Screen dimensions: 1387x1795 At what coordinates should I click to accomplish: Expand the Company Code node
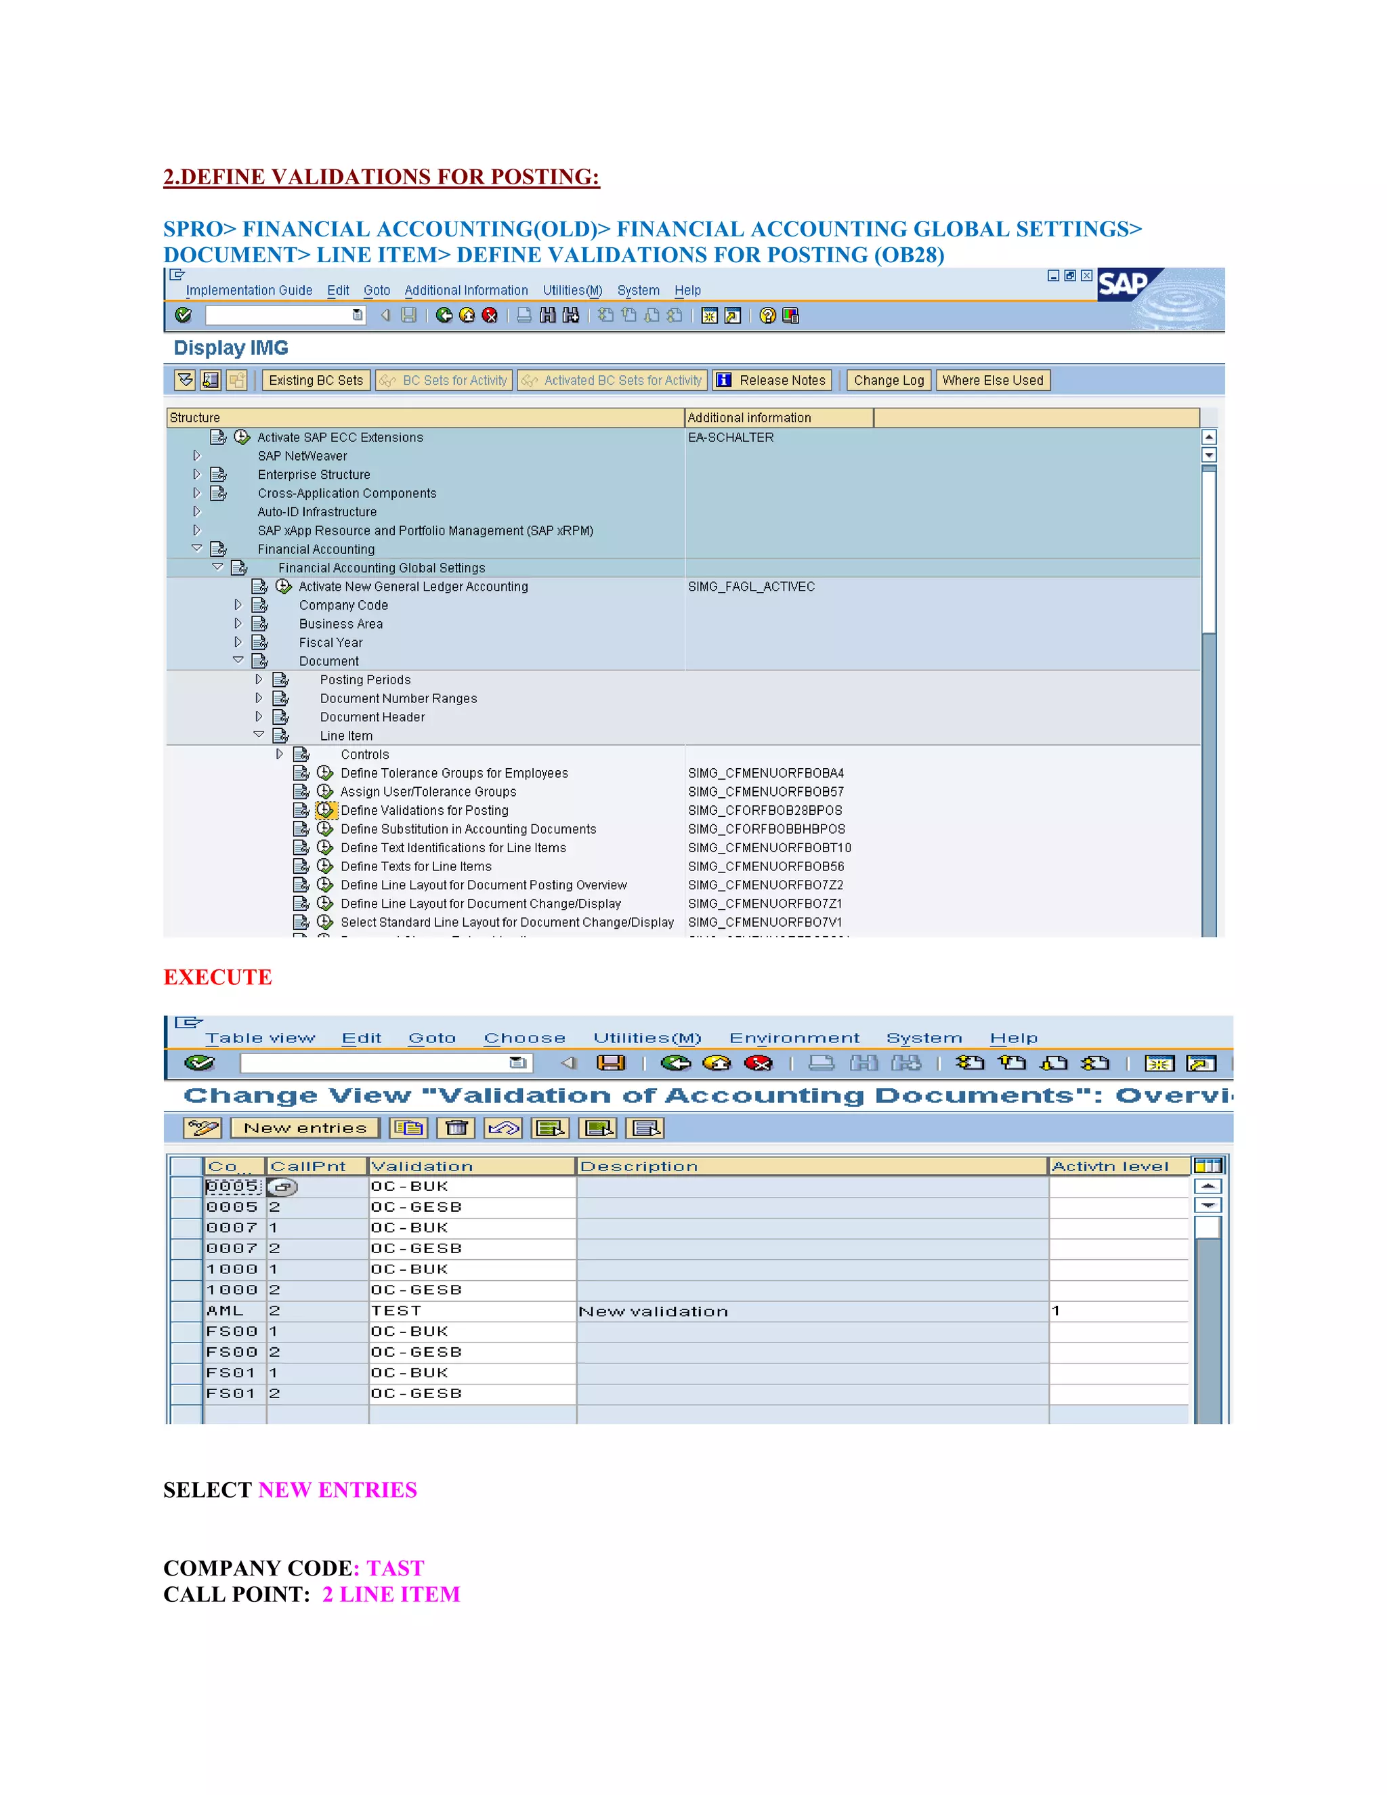(238, 605)
